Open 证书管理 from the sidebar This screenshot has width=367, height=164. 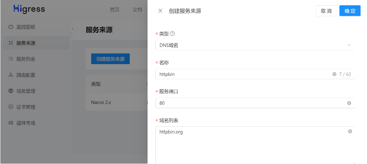point(26,107)
